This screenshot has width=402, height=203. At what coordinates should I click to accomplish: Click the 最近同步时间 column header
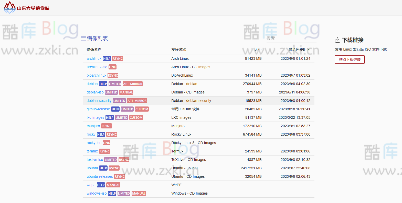pos(299,50)
